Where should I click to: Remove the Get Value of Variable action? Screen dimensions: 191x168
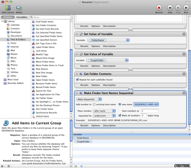(184, 54)
